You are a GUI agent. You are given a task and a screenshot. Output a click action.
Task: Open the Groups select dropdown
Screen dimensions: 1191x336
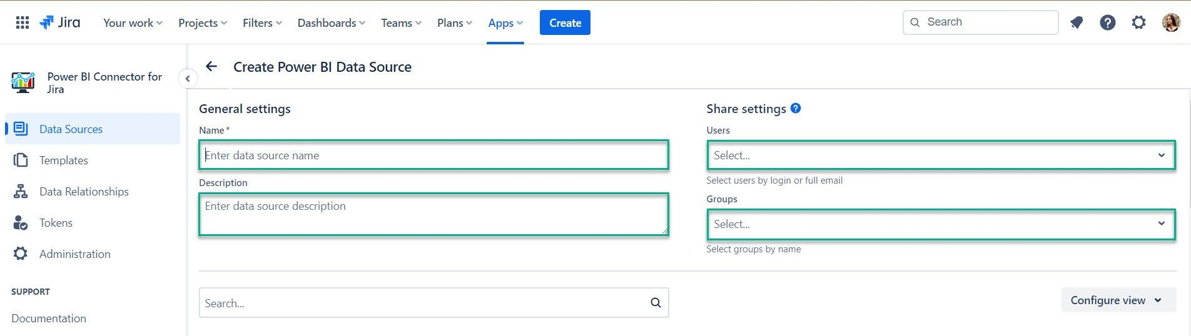[941, 224]
